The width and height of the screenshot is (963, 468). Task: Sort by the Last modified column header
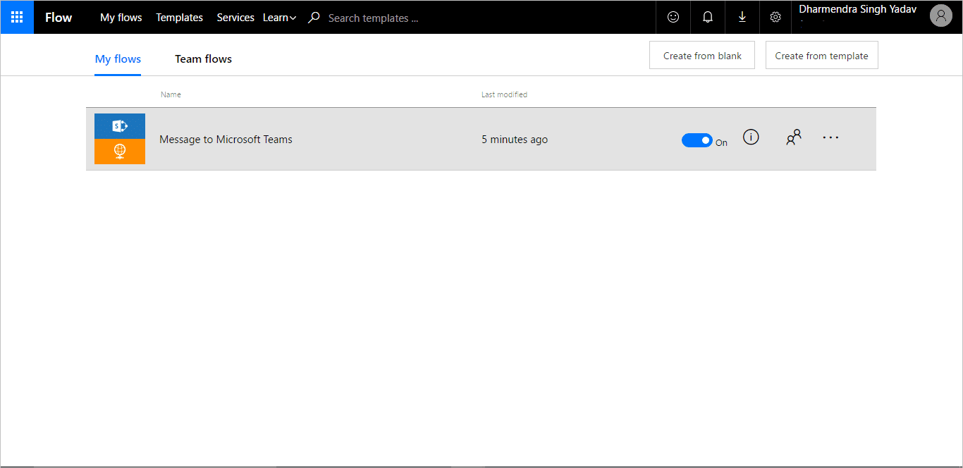504,94
